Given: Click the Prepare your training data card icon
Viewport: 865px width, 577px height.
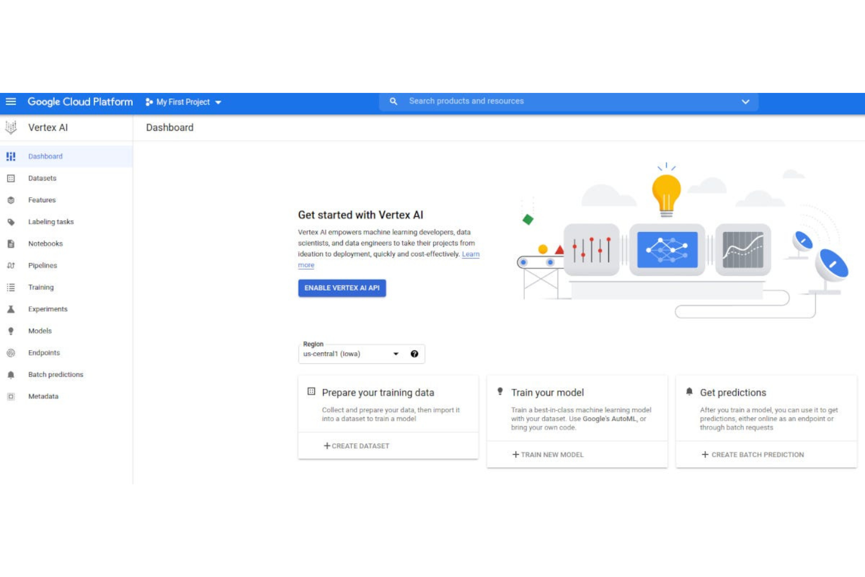Looking at the screenshot, I should coord(312,392).
